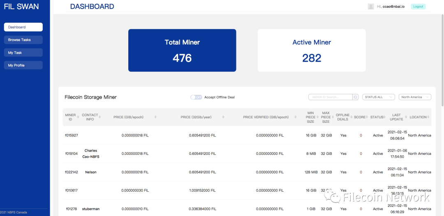Screen dimensions: 444x216
Task: Sort by OFFLINE DEALS column arrows
Action: tap(351, 117)
